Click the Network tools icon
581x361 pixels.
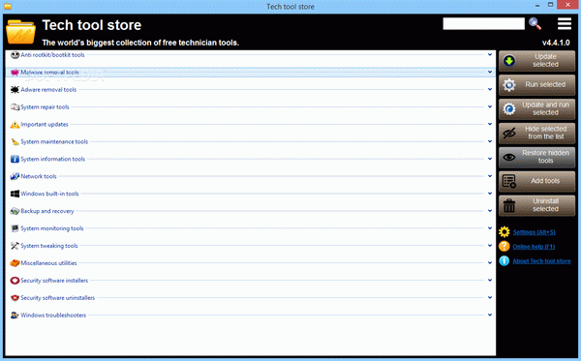15,176
